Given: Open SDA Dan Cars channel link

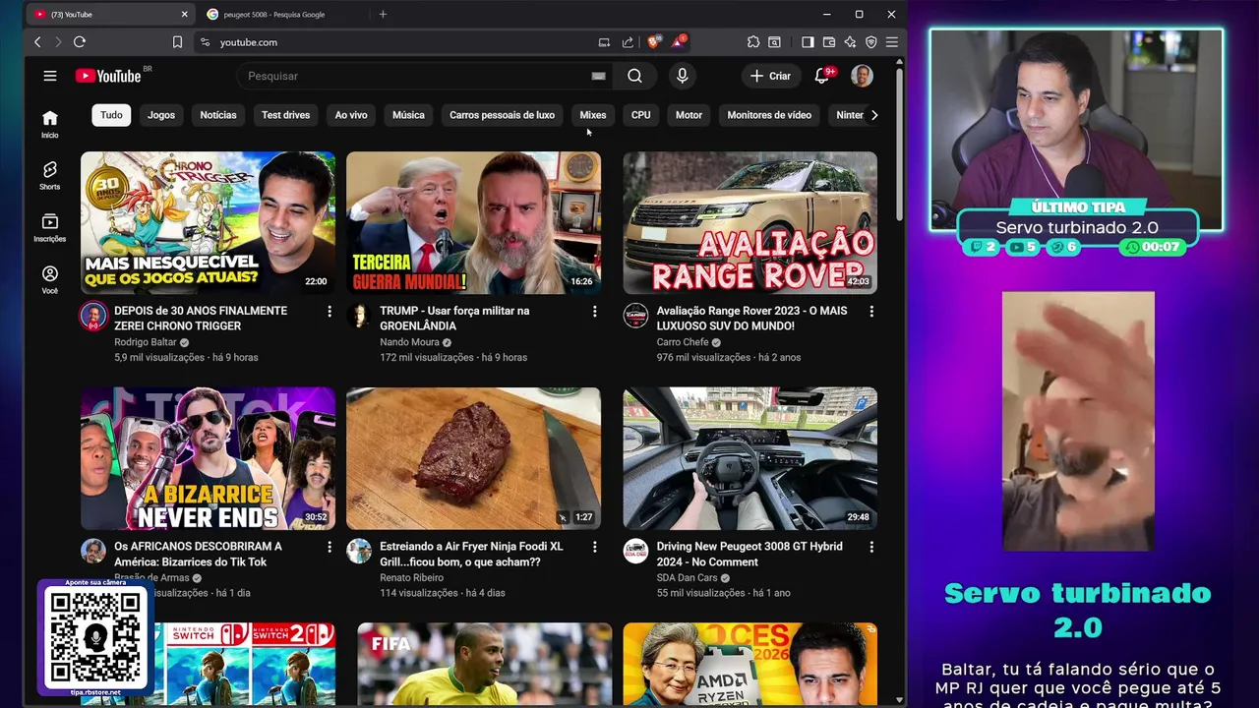Looking at the screenshot, I should point(688,577).
